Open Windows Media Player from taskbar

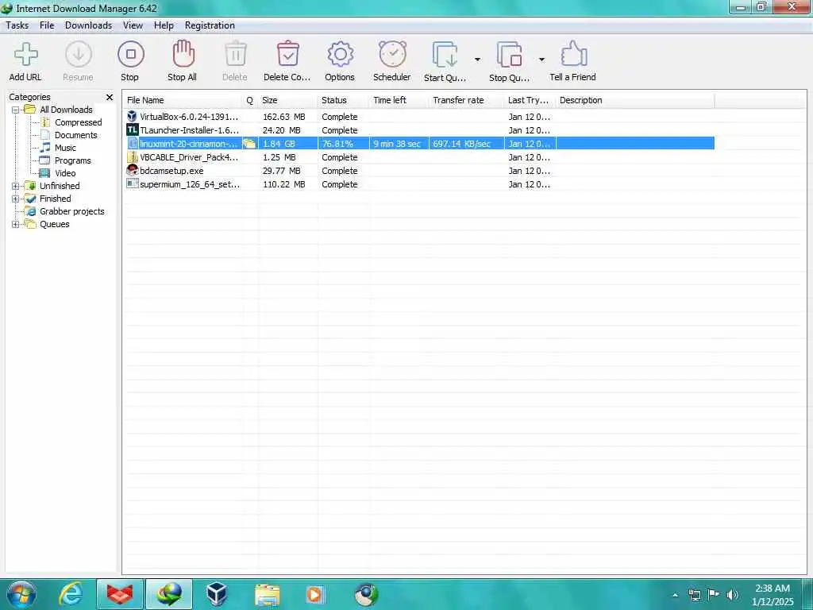[314, 594]
